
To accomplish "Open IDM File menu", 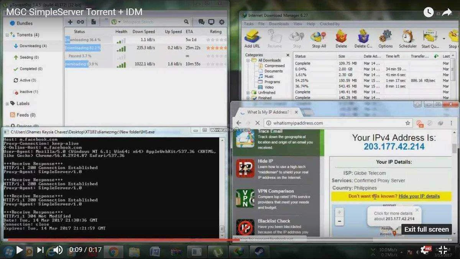I will (x=261, y=24).
